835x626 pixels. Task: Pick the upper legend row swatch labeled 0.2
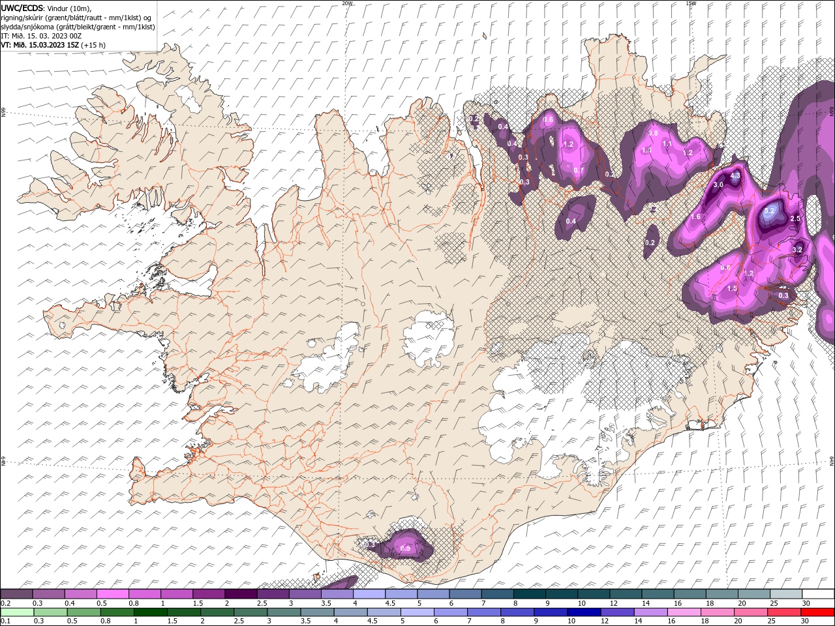[16, 594]
